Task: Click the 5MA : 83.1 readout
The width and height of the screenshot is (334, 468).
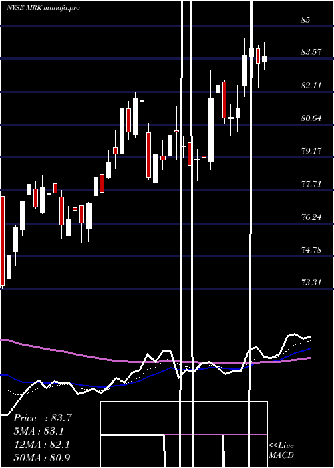Action: pos(39,431)
